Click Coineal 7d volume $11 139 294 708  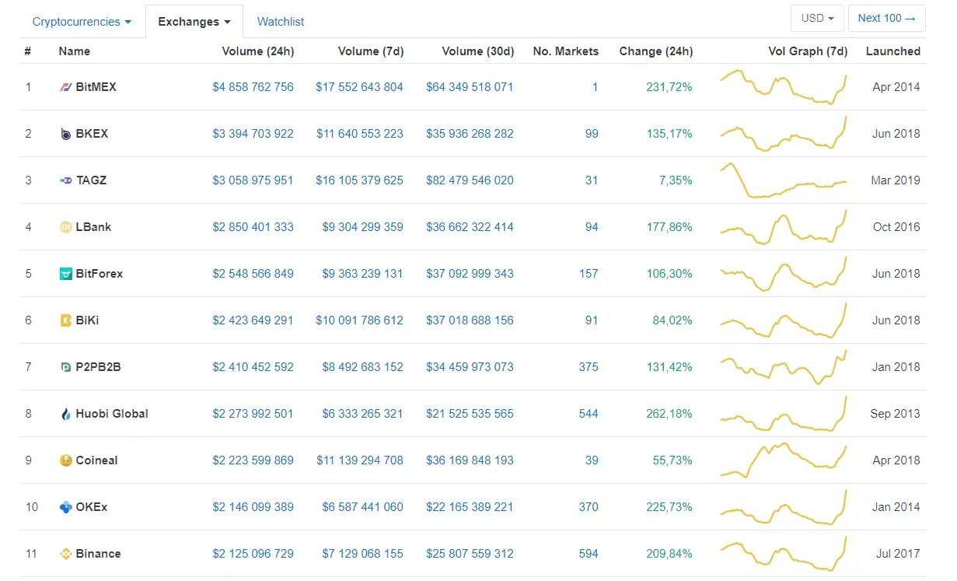pyautogui.click(x=360, y=460)
